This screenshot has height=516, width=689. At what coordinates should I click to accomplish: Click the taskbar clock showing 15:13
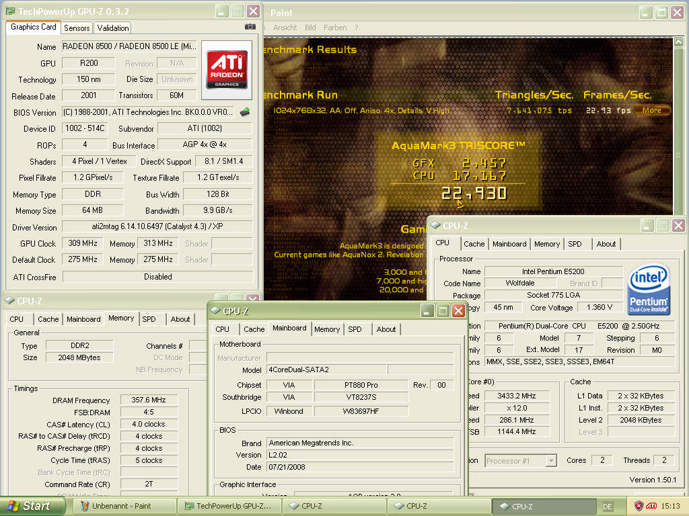(x=671, y=507)
